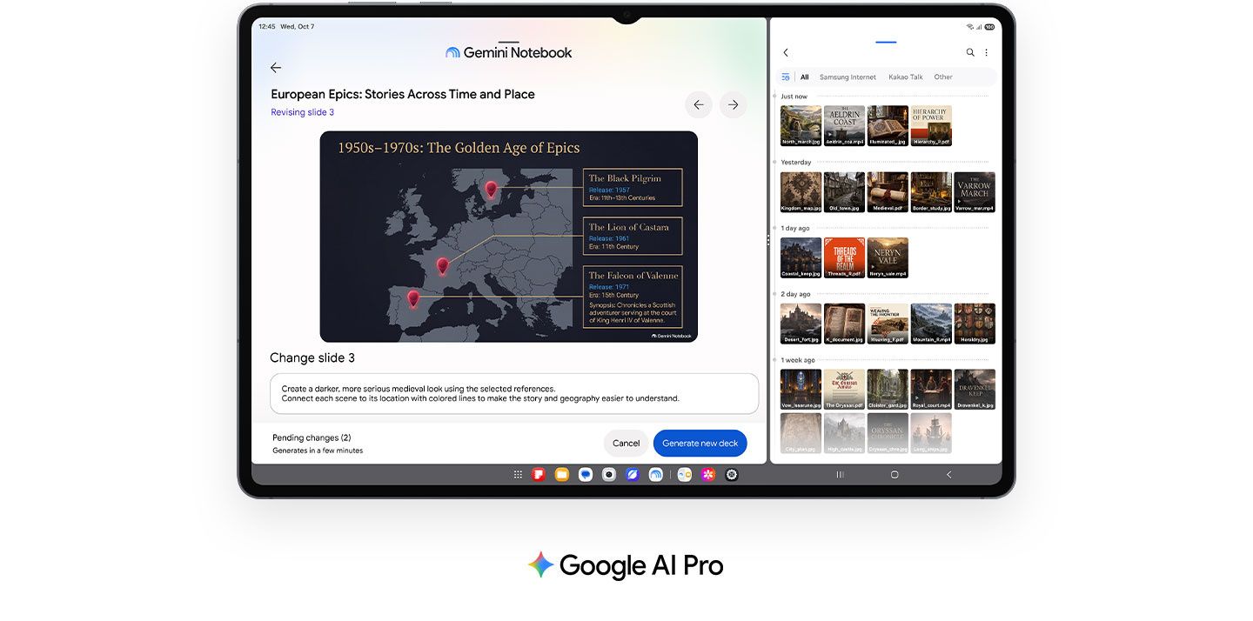The height and width of the screenshot is (621, 1253).
Task: Switch to the Samsung Internet filter tab
Action: (848, 77)
